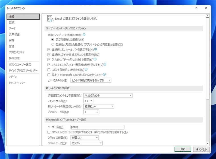Open the トラスト センター category
Viewport: 216px width, 159px height.
click(x=23, y=82)
